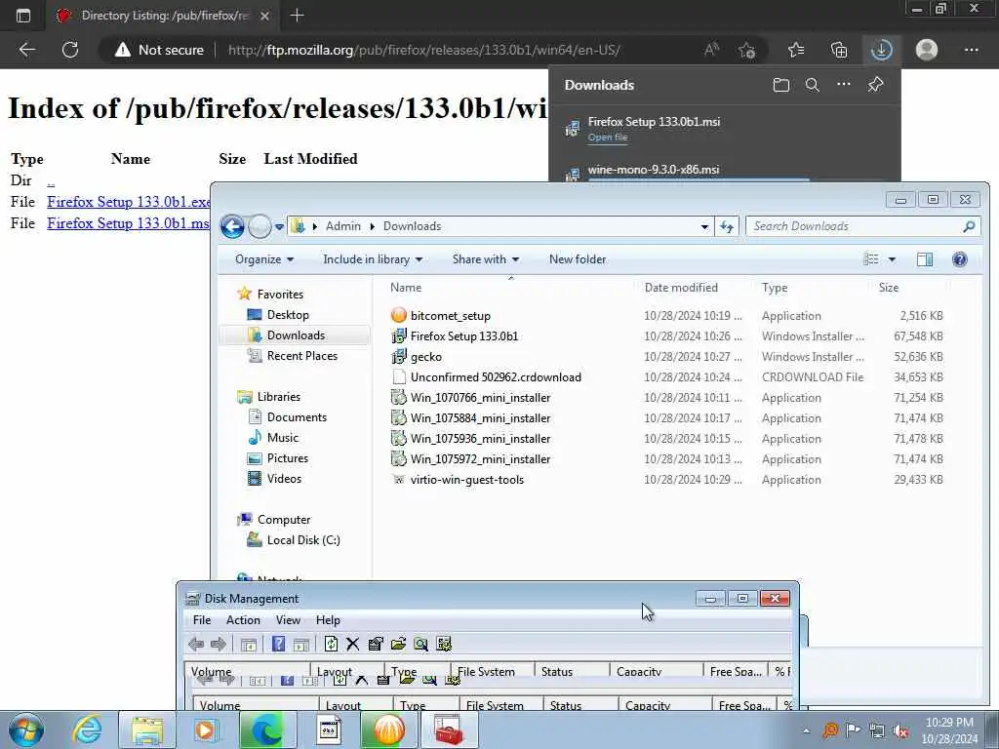Refresh the Edge page
The height and width of the screenshot is (749, 999).
[x=70, y=50]
